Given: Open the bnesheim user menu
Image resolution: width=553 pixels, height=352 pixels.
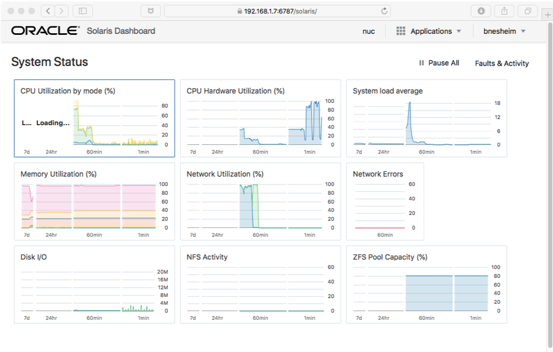Looking at the screenshot, I should pyautogui.click(x=500, y=31).
